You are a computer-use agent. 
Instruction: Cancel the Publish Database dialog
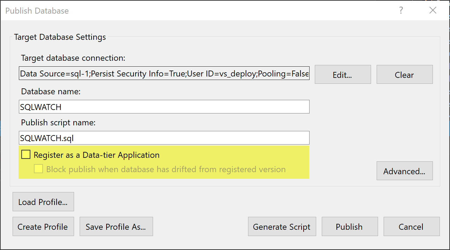(412, 227)
